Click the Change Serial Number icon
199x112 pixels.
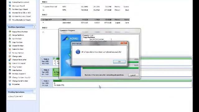coord(10,81)
